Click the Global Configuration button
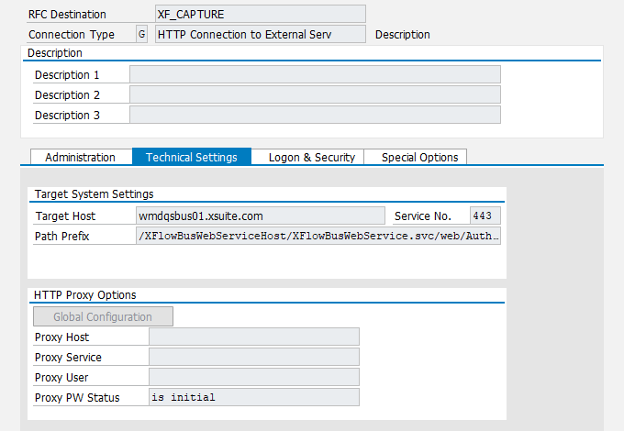The width and height of the screenshot is (624, 431). [103, 316]
